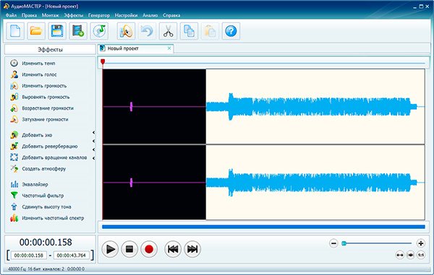
Task: Click the blue horizontal scrollbar under waveform
Action: coord(263,227)
